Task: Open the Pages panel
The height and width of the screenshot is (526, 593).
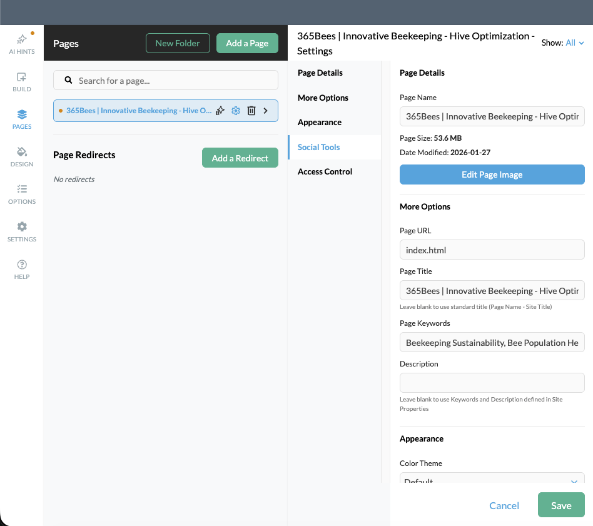Action: [x=21, y=119]
